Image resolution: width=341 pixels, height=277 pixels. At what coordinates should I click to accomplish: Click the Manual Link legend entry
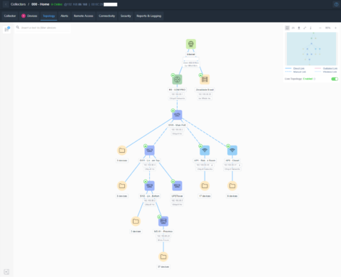click(296, 72)
